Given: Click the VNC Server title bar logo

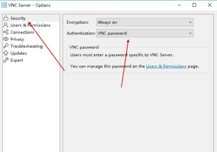Looking at the screenshot, I should pos(4,5).
